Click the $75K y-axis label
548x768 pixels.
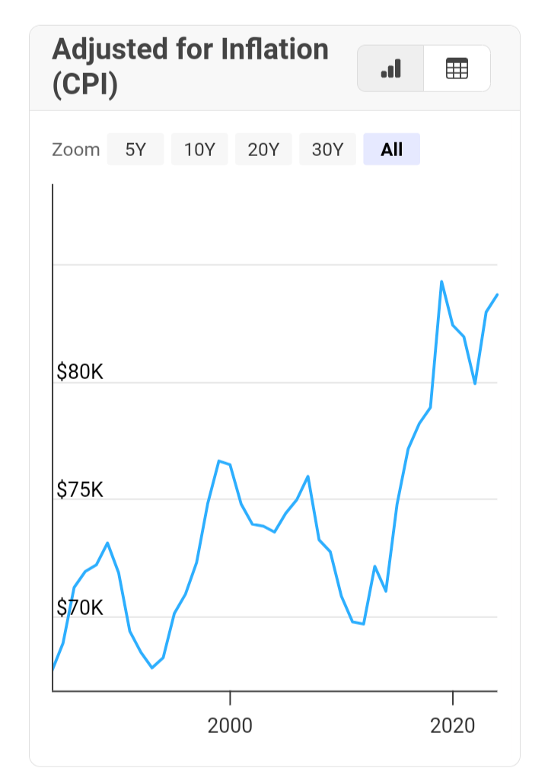click(x=80, y=489)
